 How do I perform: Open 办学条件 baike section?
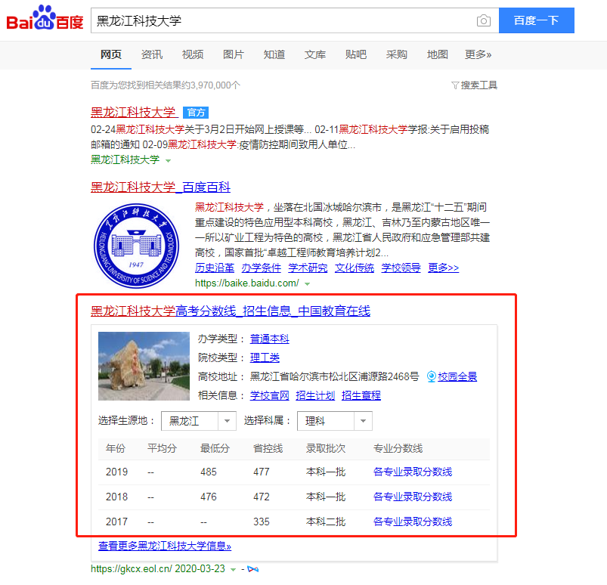click(262, 268)
